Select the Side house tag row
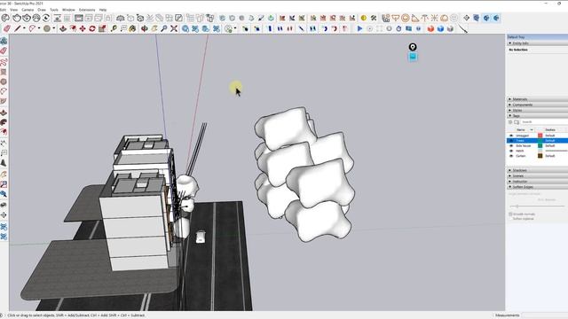This screenshot has width=568, height=319. click(x=537, y=145)
